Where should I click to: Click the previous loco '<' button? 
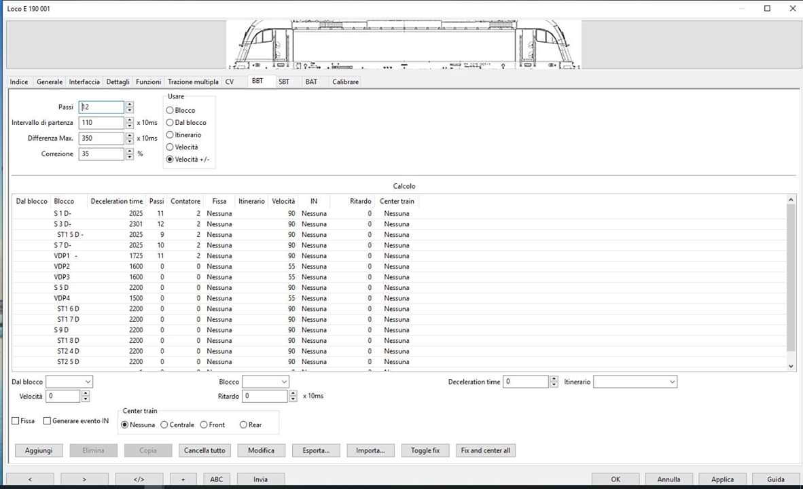30,479
